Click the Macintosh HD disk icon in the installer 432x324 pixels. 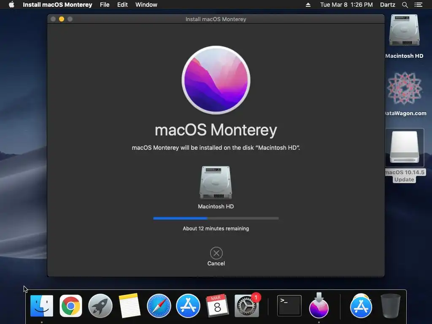tap(216, 182)
